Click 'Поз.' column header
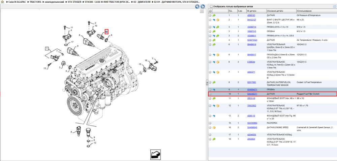337x161 pixels. coord(232,11)
